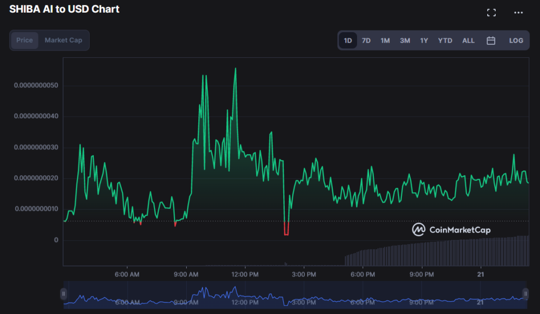Toggle logarithmic scale with LOG button
This screenshot has height=314, width=540.
[x=515, y=40]
